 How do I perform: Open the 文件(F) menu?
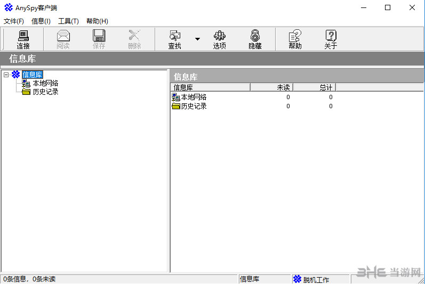[14, 21]
